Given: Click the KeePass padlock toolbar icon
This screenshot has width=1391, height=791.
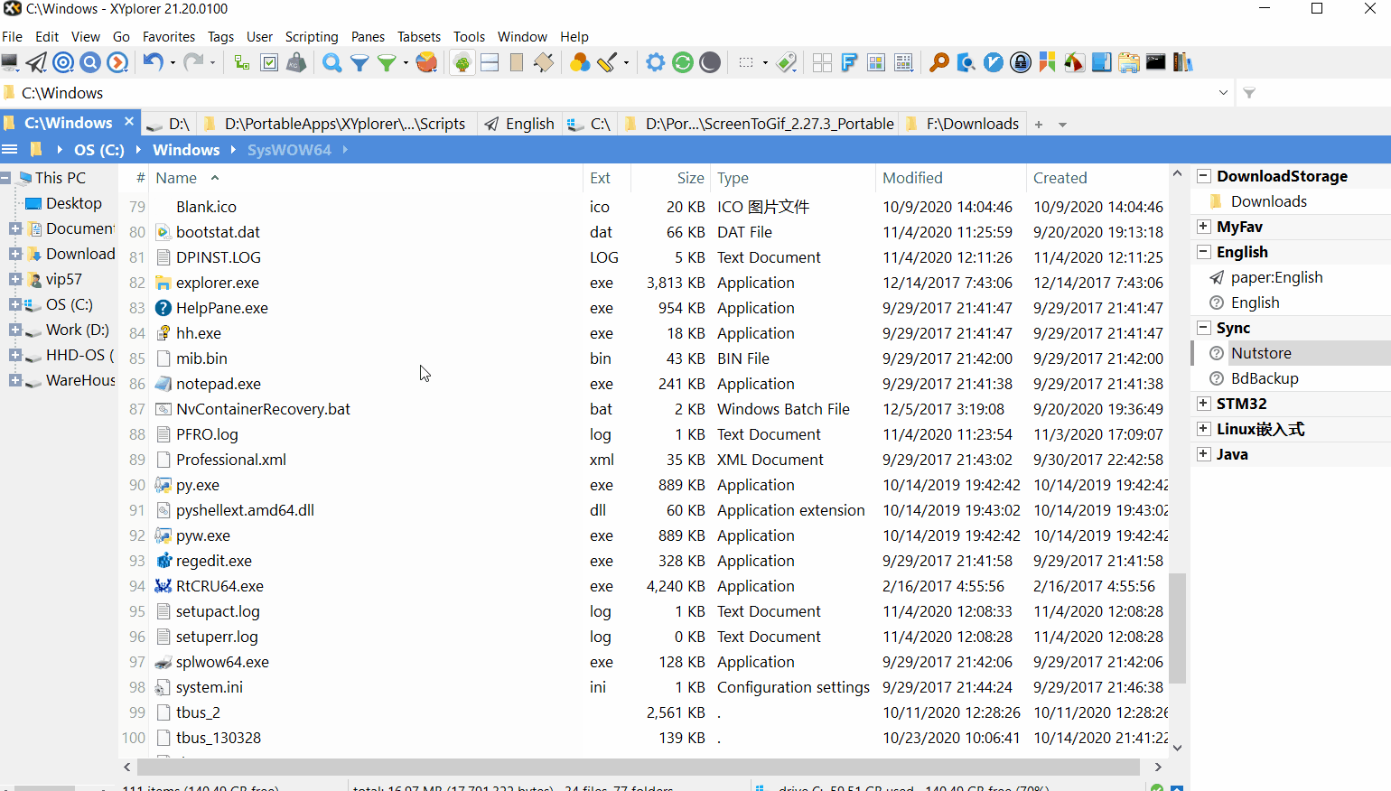Looking at the screenshot, I should coord(1020,62).
